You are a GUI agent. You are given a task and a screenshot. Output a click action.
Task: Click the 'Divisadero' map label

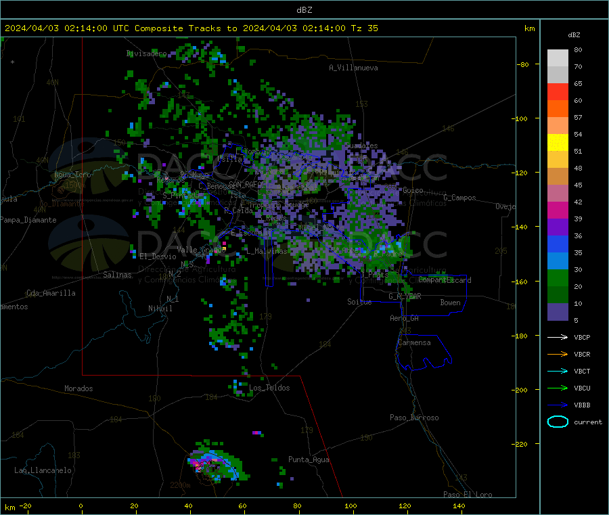[x=146, y=53]
